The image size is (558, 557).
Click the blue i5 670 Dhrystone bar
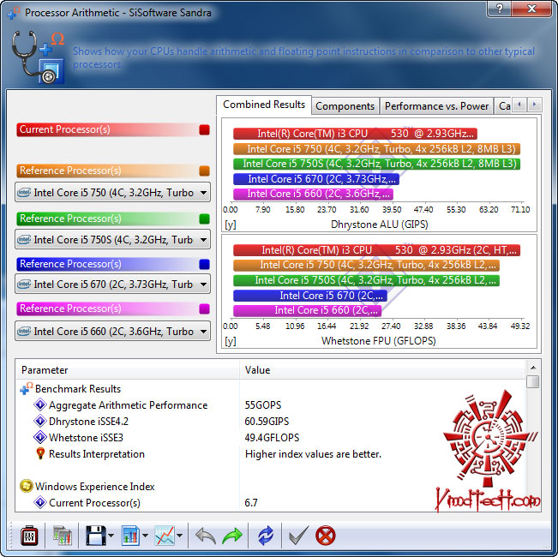tap(316, 179)
